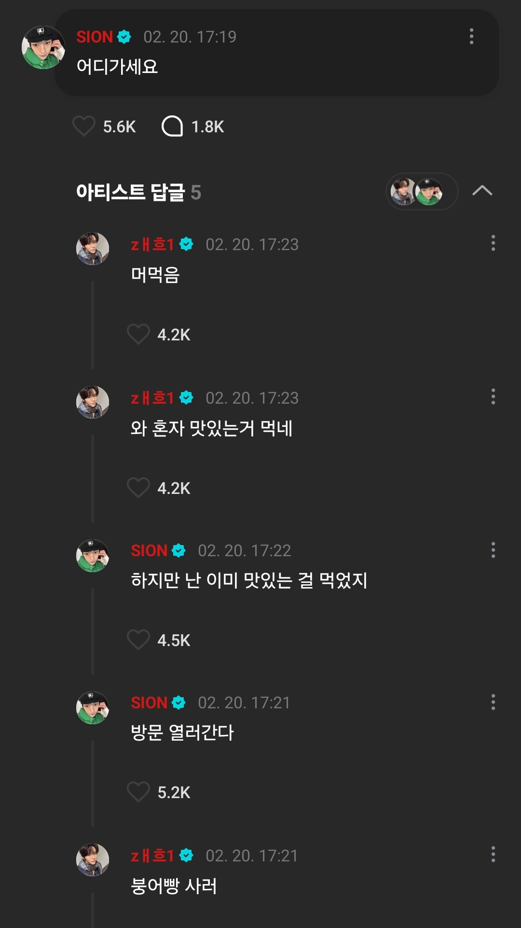Open options for 하지만 난 이미 맛있는 걸 먹었지
Viewport: 521px width, 928px height.
(493, 550)
